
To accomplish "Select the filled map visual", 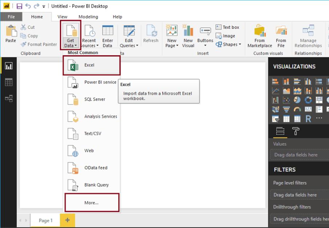I will tap(276, 109).
